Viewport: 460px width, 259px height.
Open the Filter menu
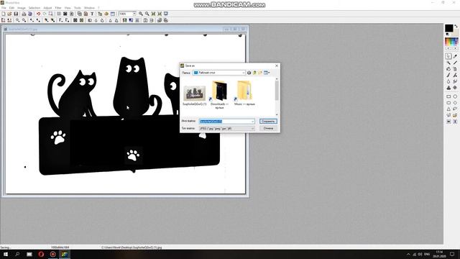[x=58, y=8]
